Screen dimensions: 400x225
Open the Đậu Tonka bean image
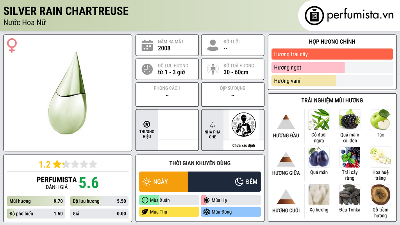350,195
